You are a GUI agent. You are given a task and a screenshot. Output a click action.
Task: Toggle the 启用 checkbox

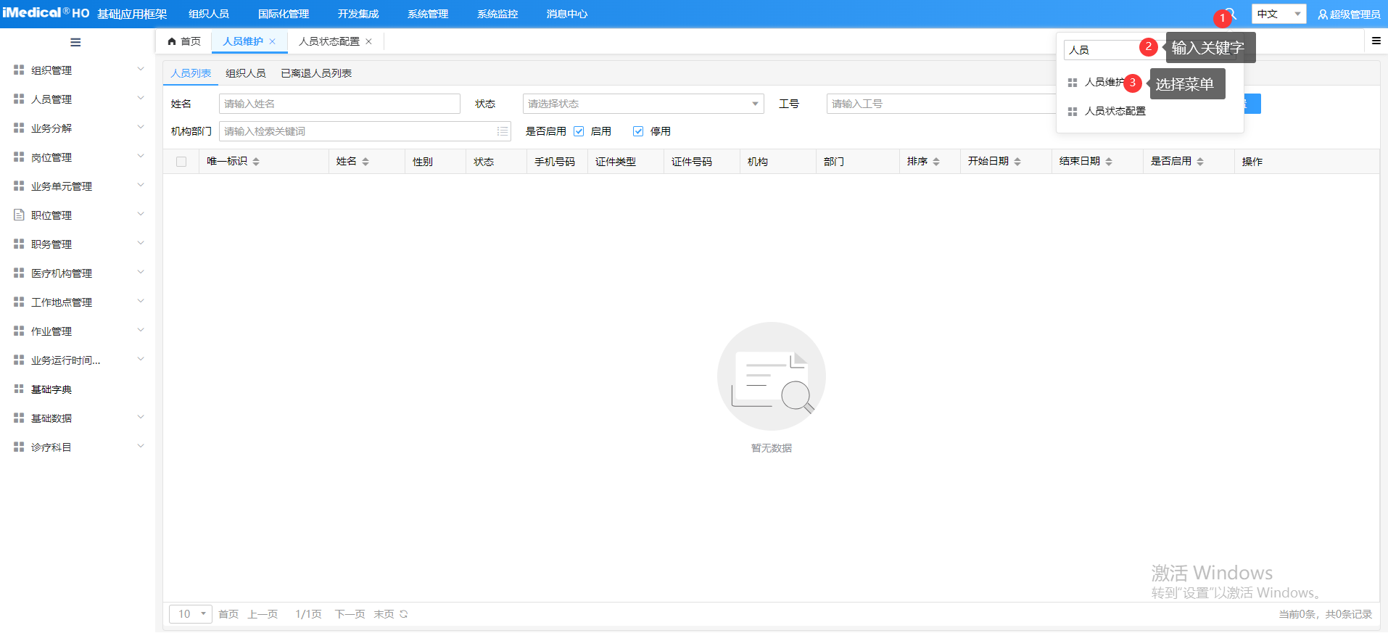[579, 131]
